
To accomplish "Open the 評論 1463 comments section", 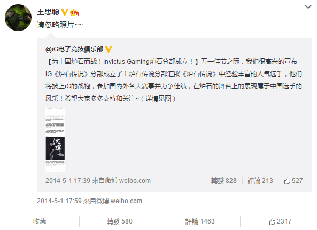I will tap(200, 221).
